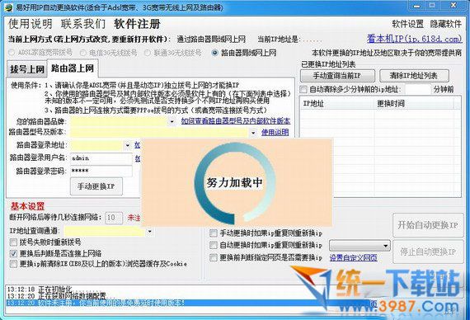The image size is (470, 320).
Task: Click 清除IP地址列表 button
Action: [414, 76]
